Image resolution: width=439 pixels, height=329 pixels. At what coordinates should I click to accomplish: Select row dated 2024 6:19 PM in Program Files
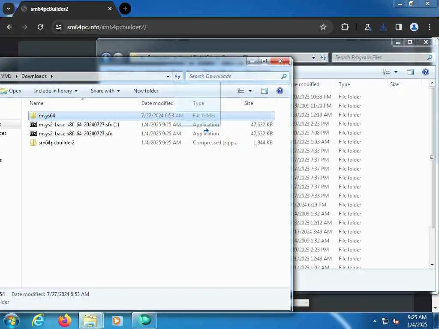361,204
